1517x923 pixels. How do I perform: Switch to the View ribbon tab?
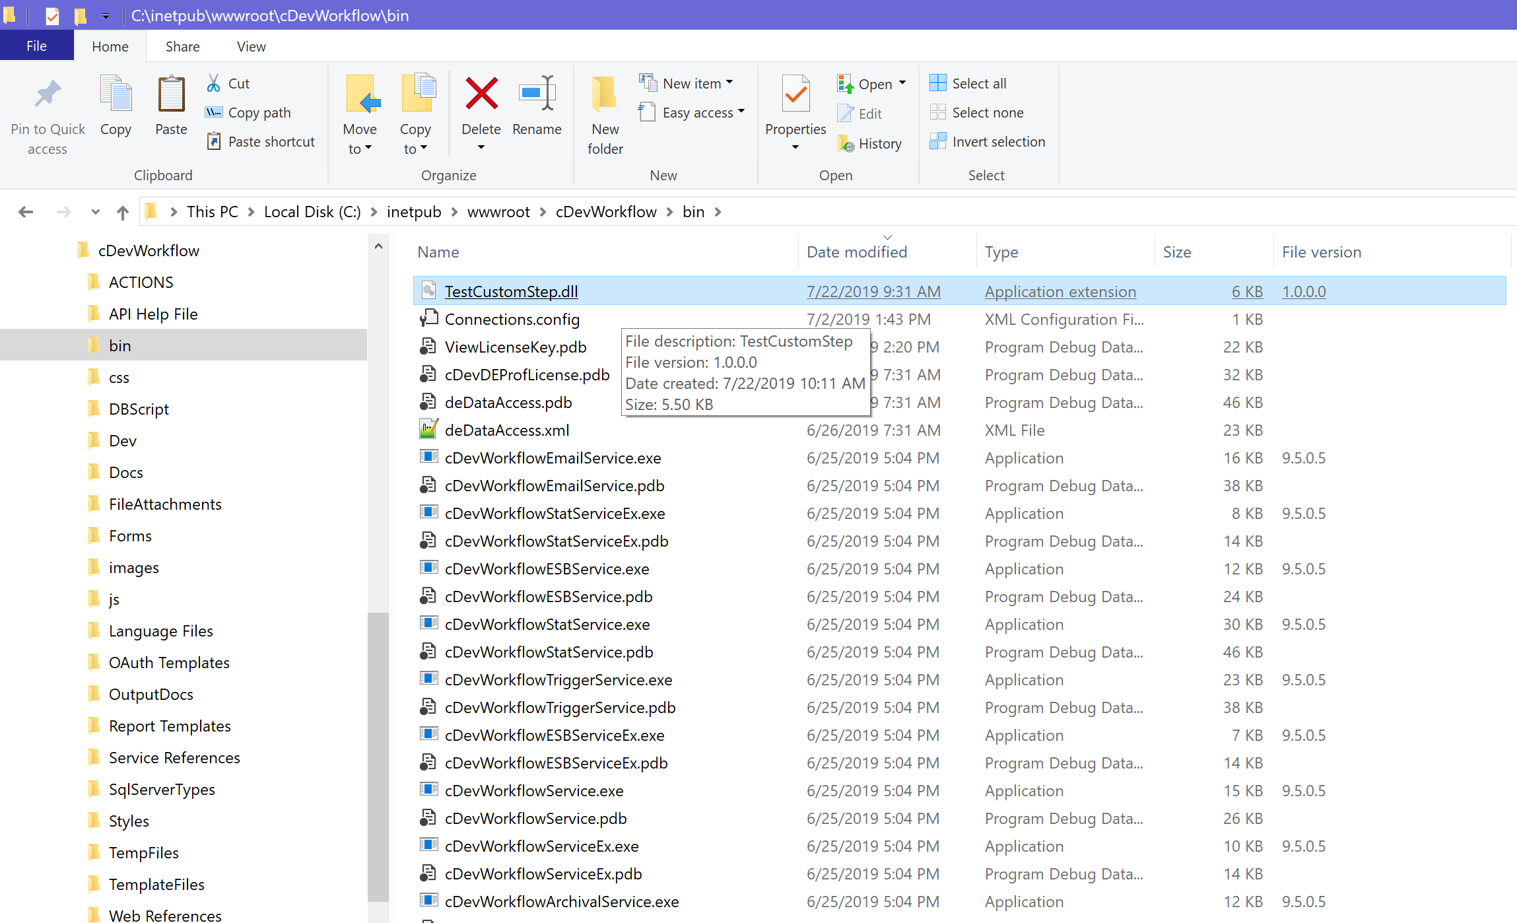click(x=252, y=46)
